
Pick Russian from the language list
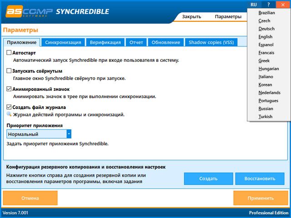coord(266,109)
